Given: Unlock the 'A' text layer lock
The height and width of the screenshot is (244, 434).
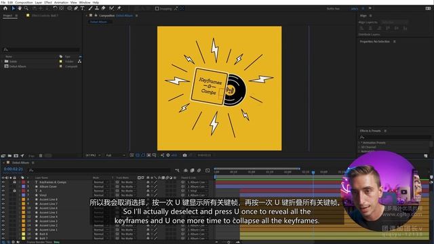Looking at the screenshot, I should point(14,191).
